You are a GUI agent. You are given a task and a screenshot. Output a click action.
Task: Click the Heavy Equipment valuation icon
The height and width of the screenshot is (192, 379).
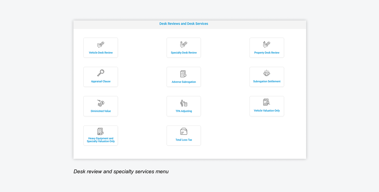101,132
